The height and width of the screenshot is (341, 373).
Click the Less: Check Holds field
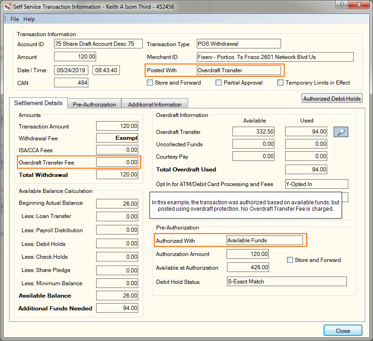pos(117,256)
